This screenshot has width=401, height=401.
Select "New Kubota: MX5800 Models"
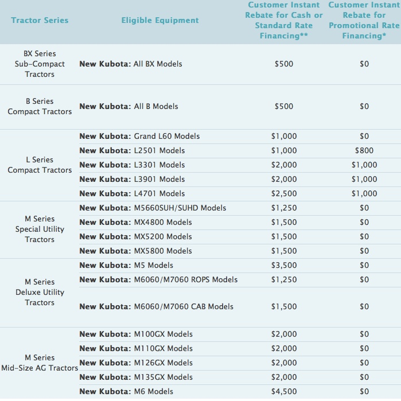pyautogui.click(x=135, y=251)
